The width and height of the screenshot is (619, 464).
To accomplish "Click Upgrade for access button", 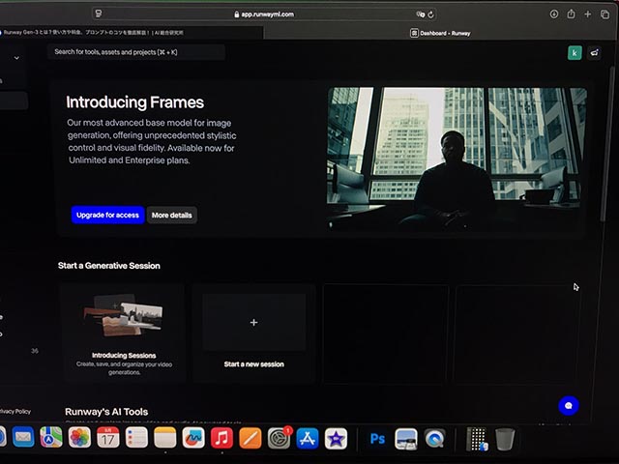I will click(x=107, y=215).
